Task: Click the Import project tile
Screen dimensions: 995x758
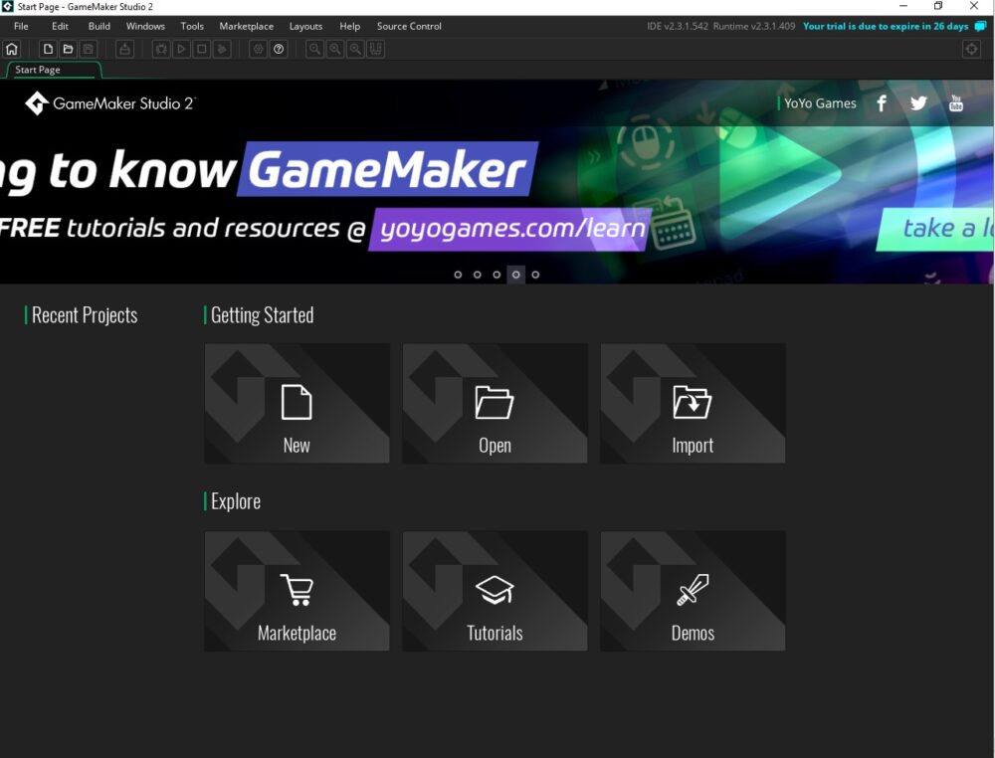Action: point(693,404)
